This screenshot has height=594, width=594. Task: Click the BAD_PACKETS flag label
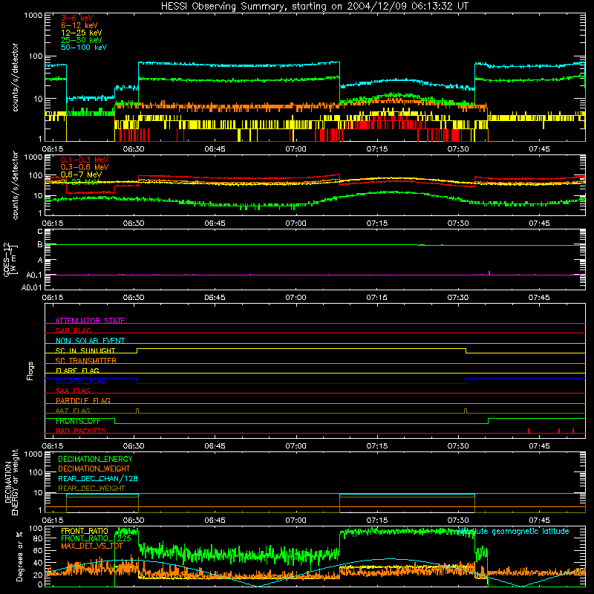81,431
